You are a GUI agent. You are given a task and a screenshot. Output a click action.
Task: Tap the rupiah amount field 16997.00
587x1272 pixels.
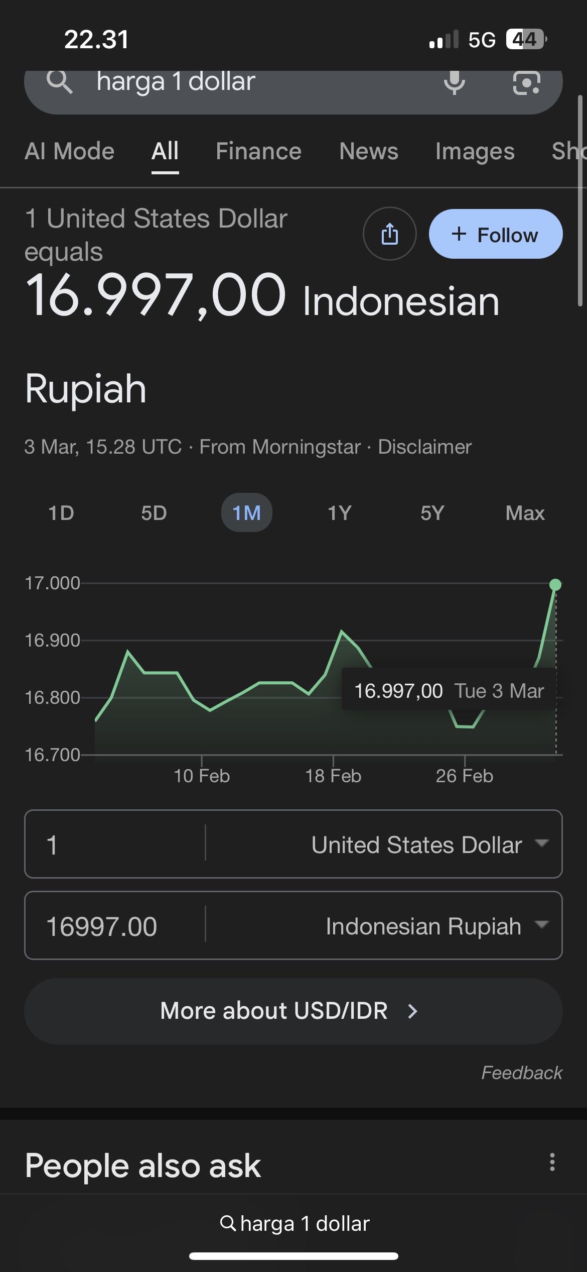115,926
